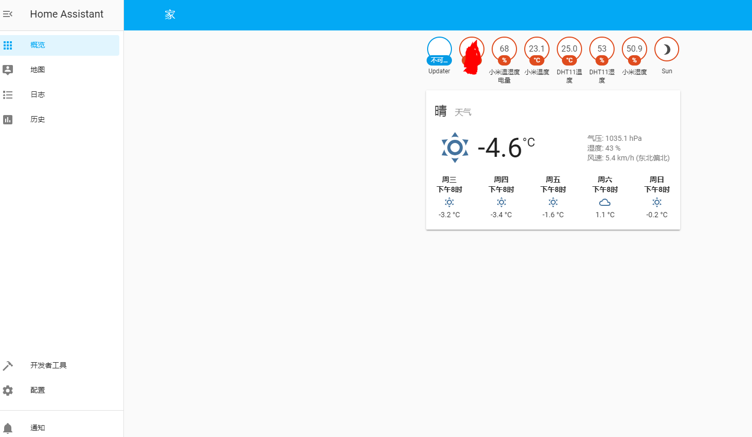Click the 天气 card name label
Image resolution: width=752 pixels, height=437 pixels.
463,112
